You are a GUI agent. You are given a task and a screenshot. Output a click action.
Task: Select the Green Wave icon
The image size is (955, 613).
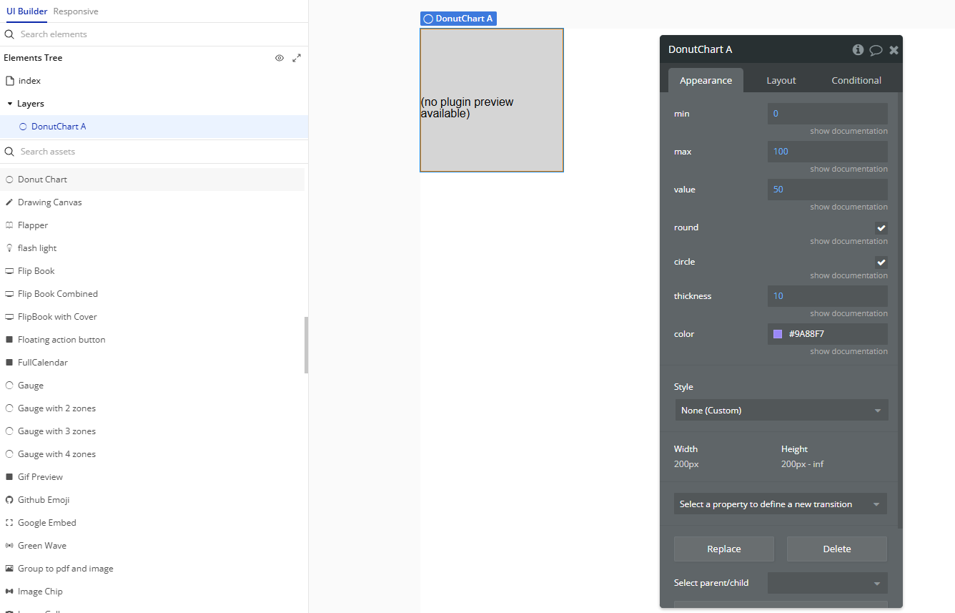click(10, 546)
